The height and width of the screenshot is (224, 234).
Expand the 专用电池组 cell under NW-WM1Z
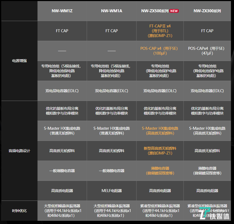click(62, 71)
